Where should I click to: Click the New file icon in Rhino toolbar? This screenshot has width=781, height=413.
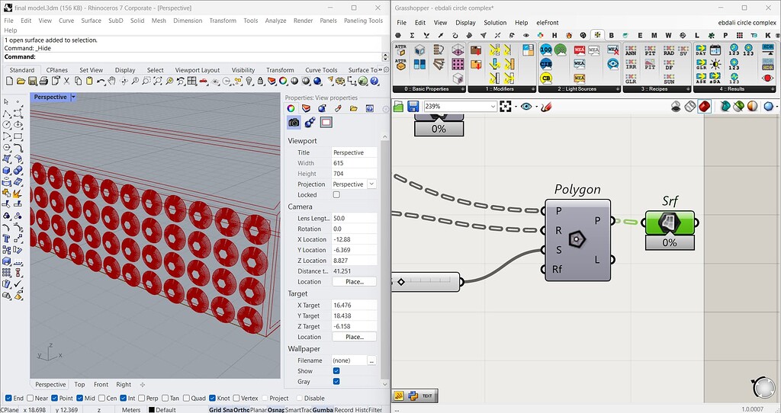pos(9,81)
